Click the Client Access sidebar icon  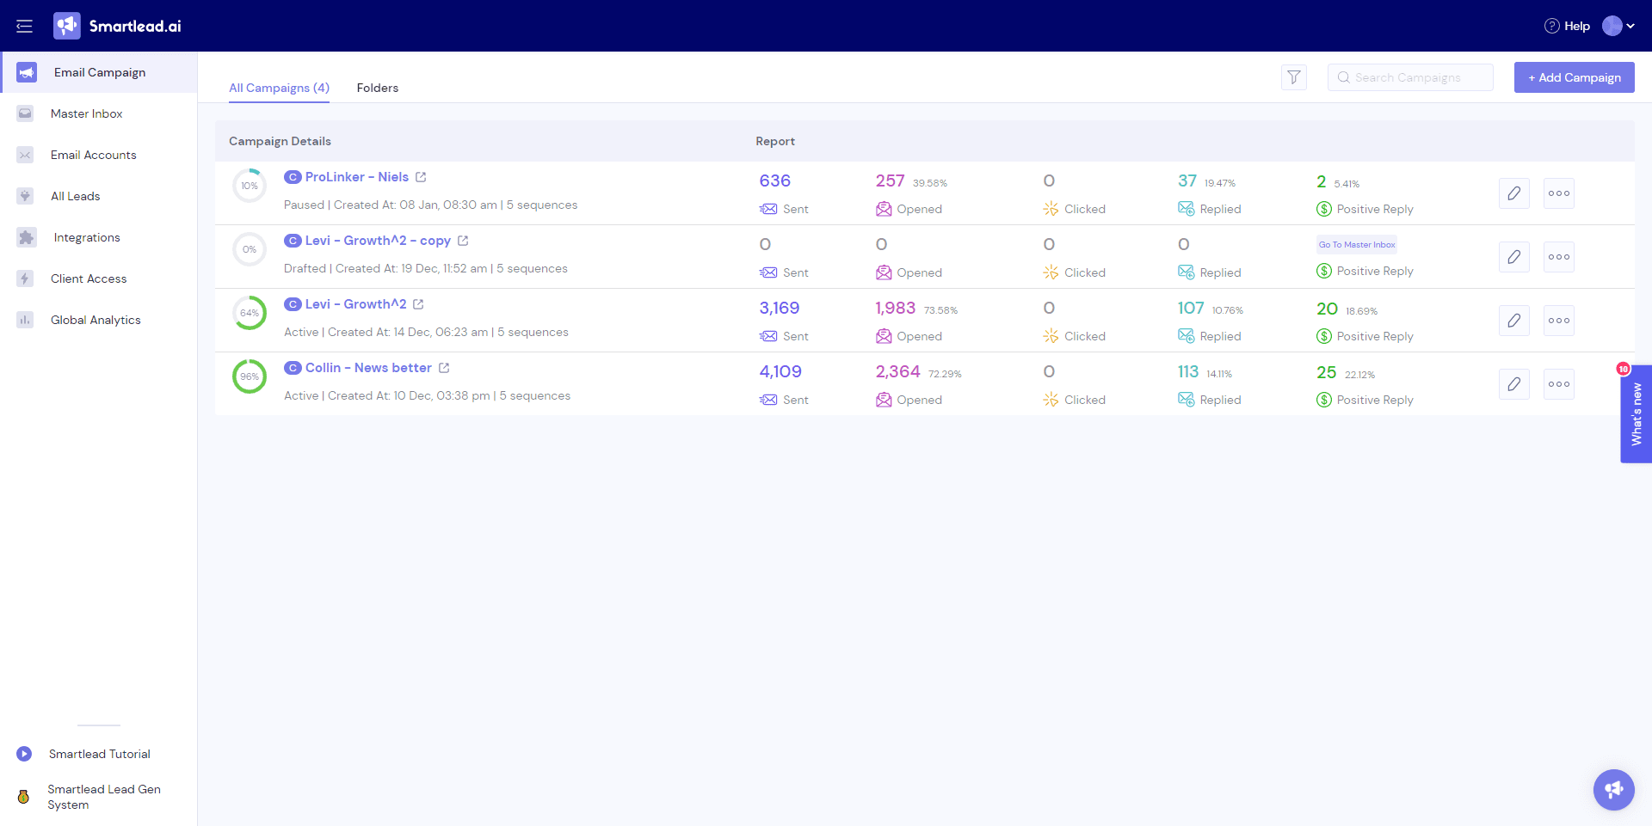point(25,278)
